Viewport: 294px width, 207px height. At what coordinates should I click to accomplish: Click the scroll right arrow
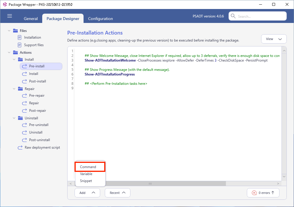coord(278,183)
